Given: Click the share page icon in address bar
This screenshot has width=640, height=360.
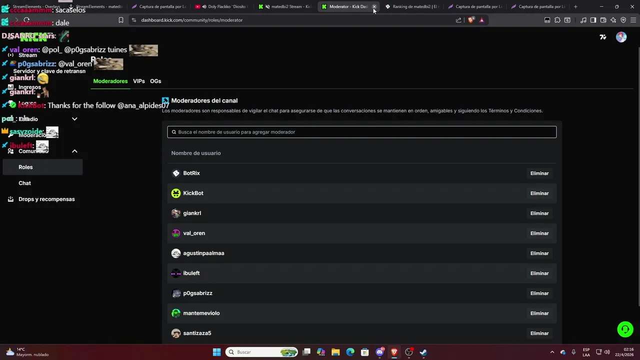Looking at the screenshot, I should (458, 20).
